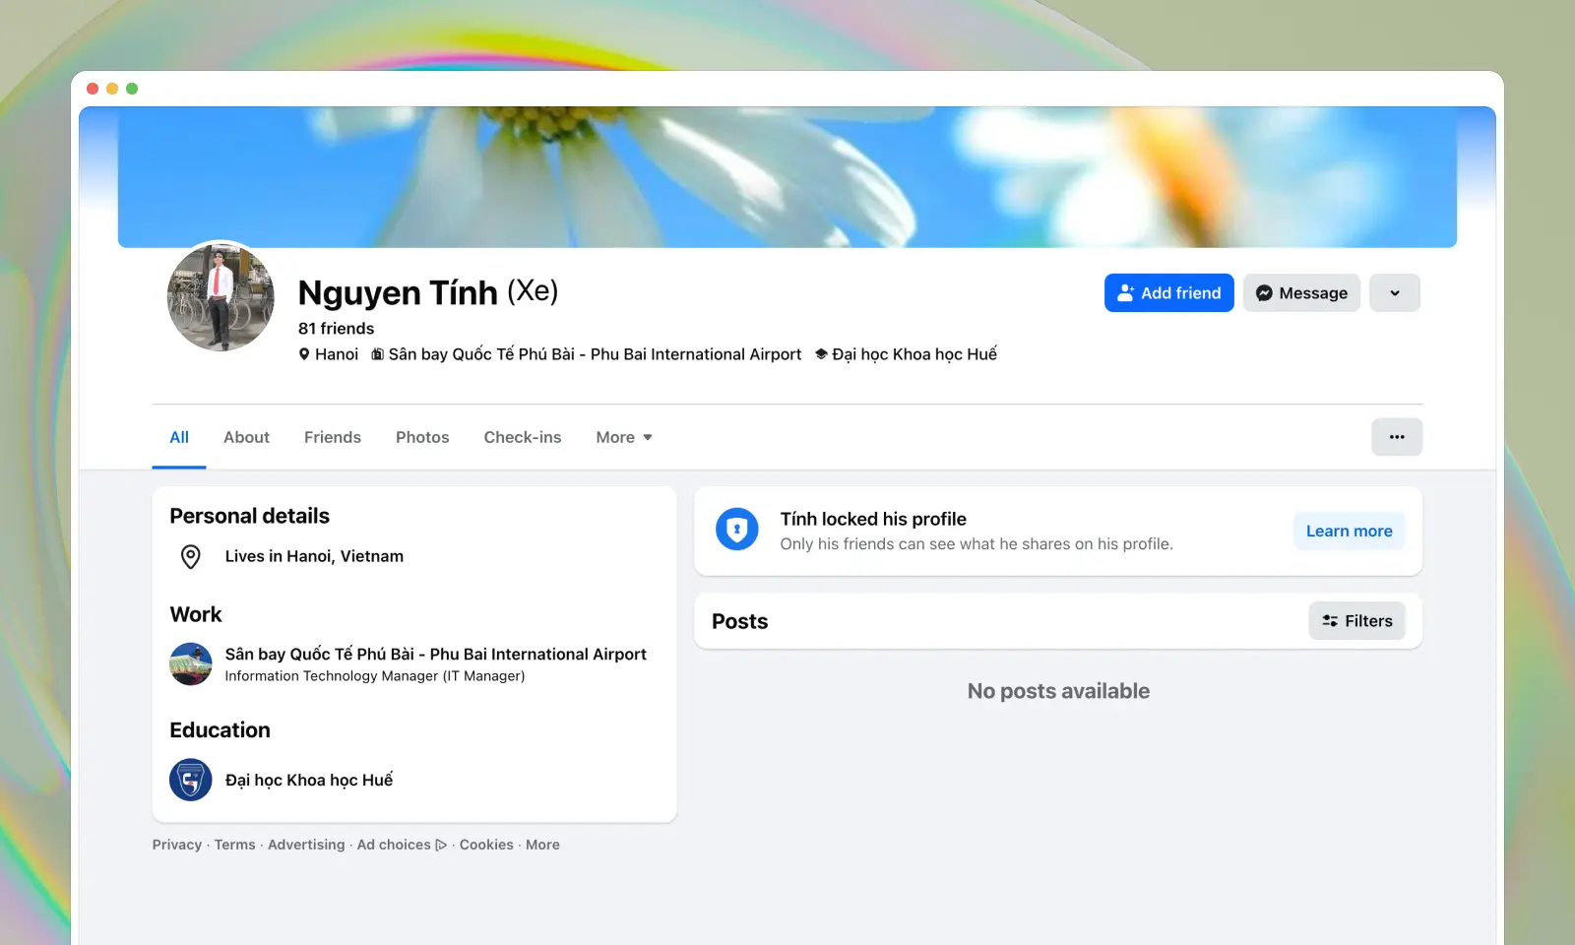
Task: Open Messenger chat via Message button
Action: [x=1301, y=293]
